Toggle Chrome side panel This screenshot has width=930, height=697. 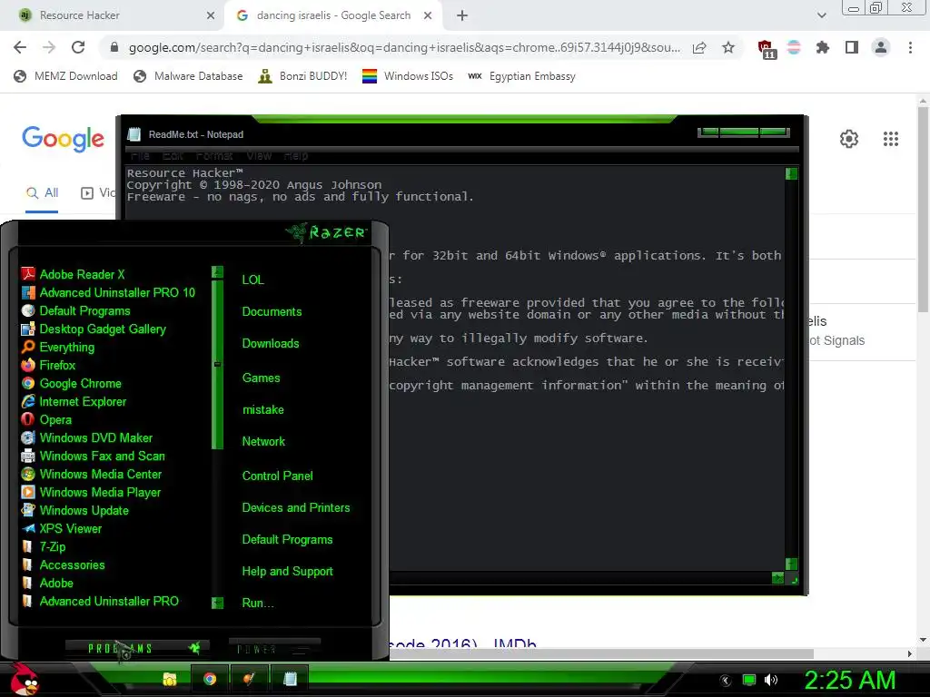(x=852, y=47)
